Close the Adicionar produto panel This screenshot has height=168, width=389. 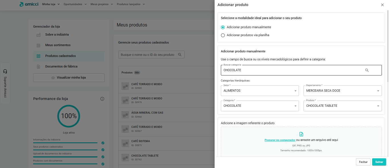pos(382,5)
